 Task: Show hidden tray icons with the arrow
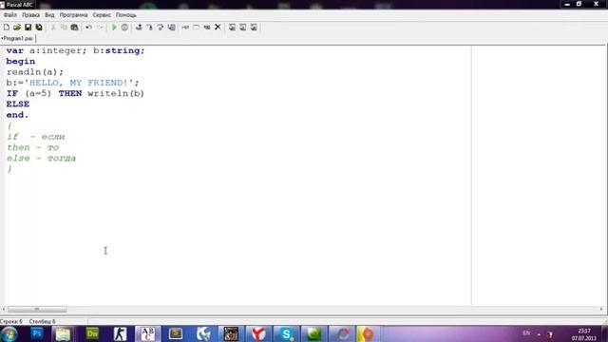[539, 333]
